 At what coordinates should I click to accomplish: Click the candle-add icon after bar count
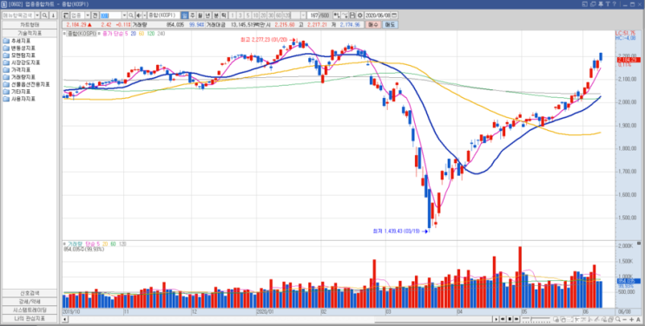pyautogui.click(x=337, y=16)
